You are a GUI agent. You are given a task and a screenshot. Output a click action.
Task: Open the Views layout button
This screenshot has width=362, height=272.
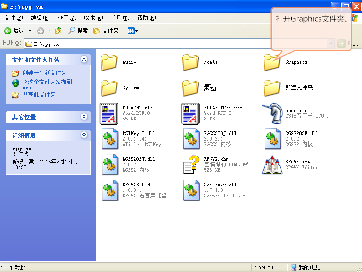(133, 31)
